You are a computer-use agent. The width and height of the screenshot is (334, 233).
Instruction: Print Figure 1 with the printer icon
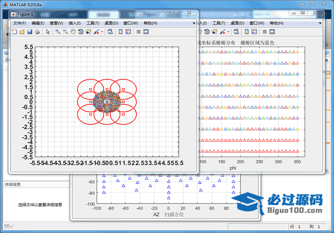(x=37, y=32)
